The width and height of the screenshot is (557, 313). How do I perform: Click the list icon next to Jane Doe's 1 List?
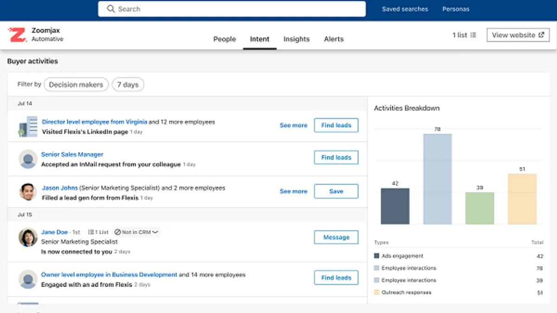point(91,232)
